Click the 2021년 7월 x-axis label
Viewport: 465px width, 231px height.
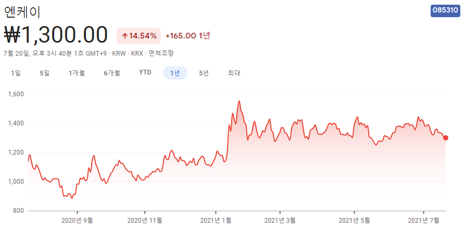click(x=423, y=221)
